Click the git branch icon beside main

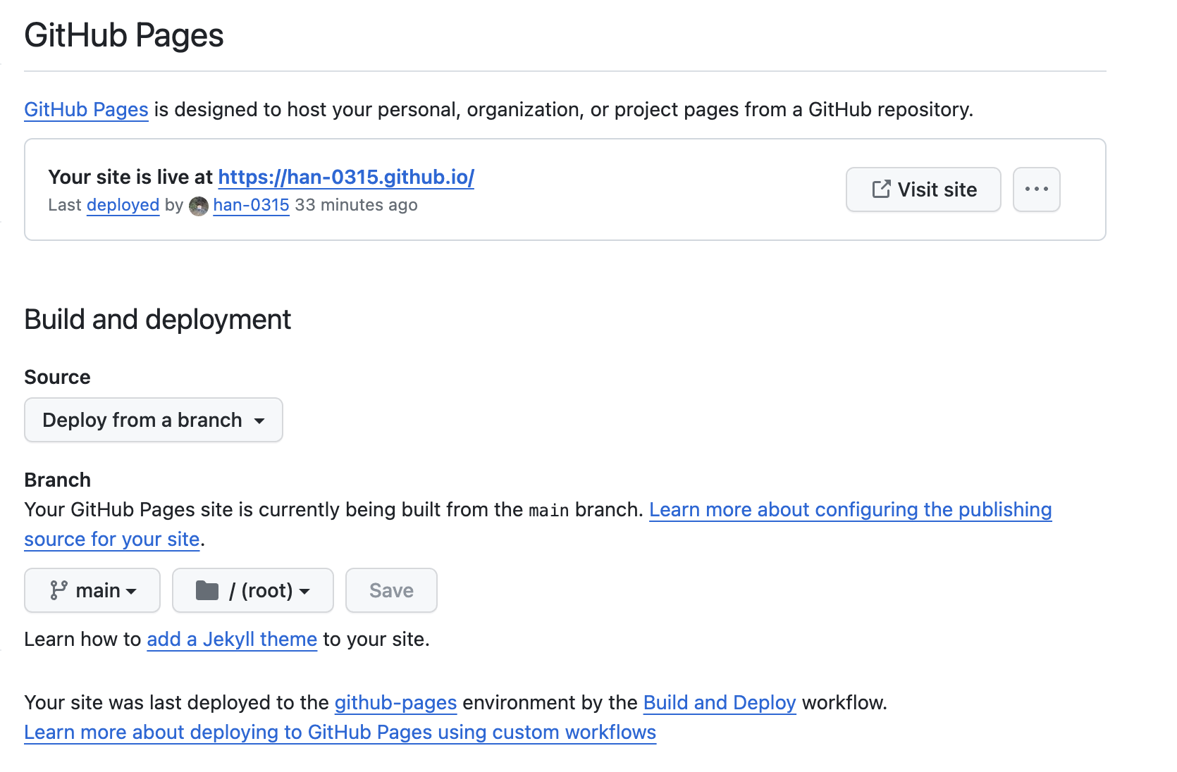point(58,590)
